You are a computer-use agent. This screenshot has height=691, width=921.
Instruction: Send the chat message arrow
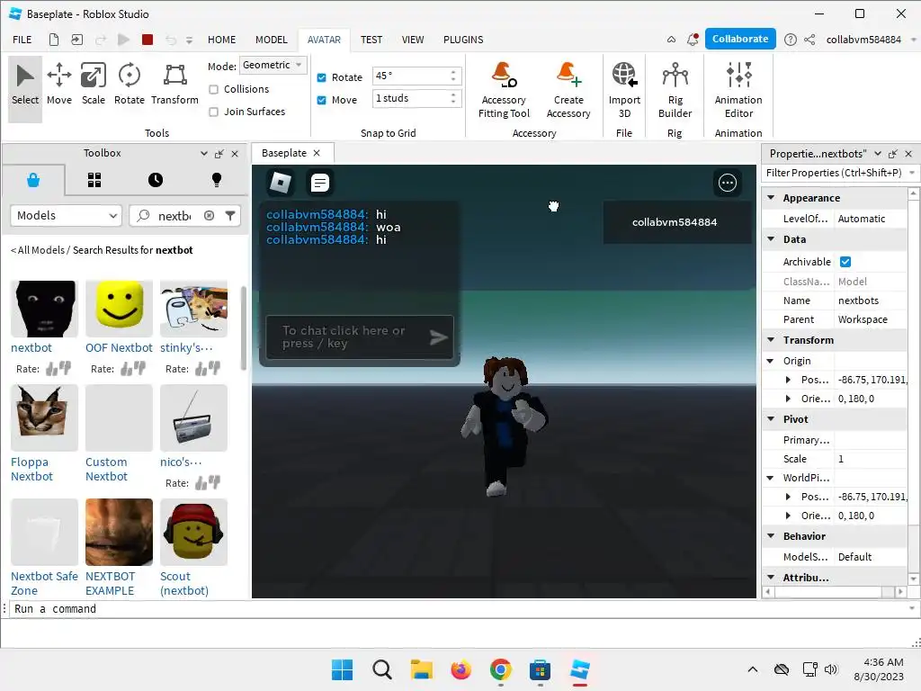438,337
